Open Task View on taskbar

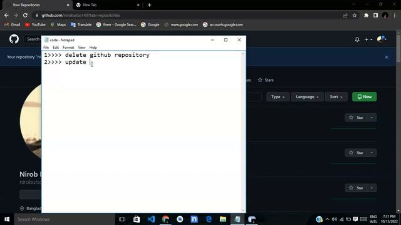(x=122, y=219)
